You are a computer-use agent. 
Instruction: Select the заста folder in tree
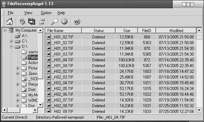[30, 52]
